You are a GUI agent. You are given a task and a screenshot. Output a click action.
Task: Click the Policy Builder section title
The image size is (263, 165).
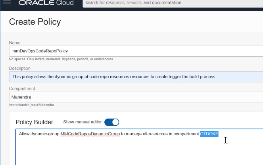34,122
